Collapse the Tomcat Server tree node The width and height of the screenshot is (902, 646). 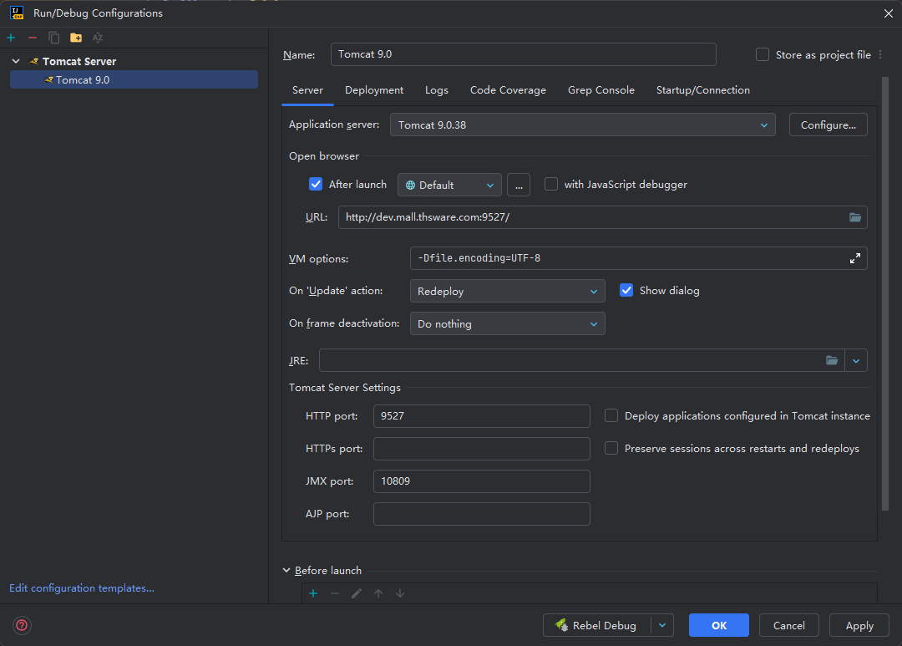coord(16,61)
